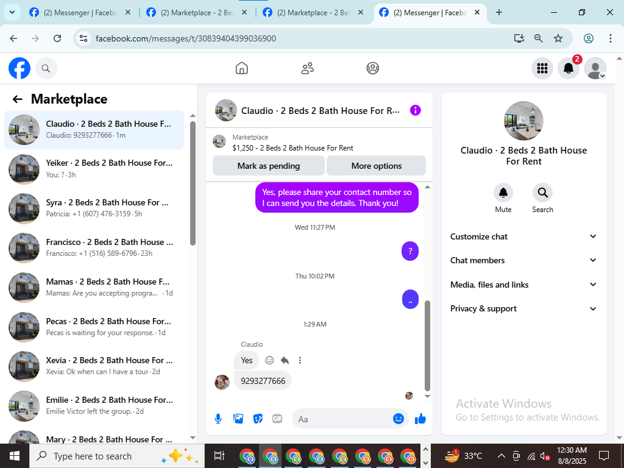Search in conversation magnifier icon
The width and height of the screenshot is (624, 468).
tap(542, 193)
